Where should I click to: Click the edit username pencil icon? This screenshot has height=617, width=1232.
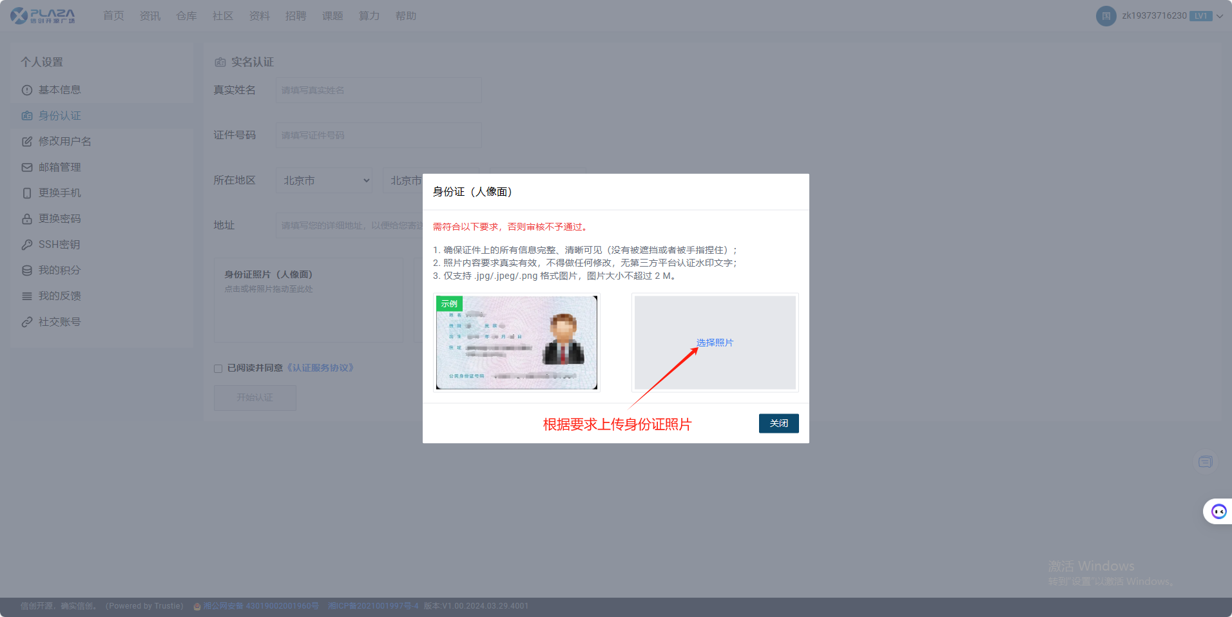tap(27, 142)
